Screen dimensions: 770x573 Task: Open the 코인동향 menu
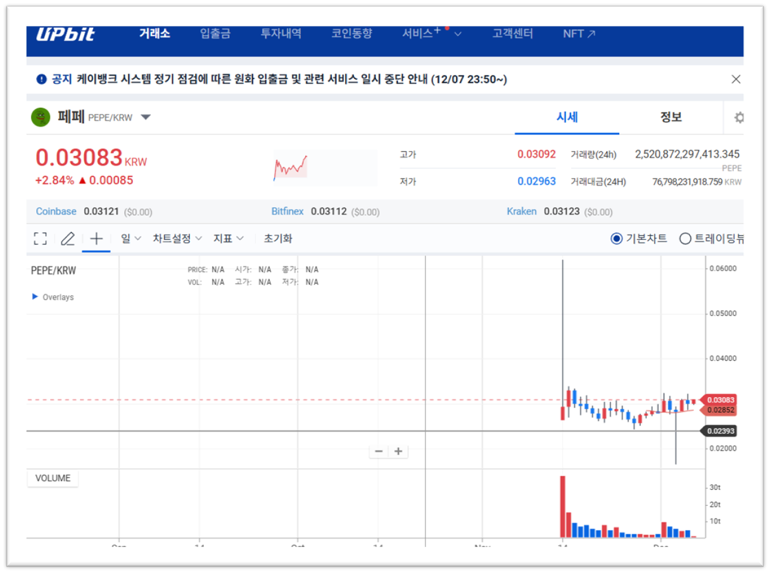pos(352,34)
